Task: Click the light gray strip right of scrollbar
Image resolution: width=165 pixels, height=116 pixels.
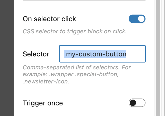Action: pos(163,58)
